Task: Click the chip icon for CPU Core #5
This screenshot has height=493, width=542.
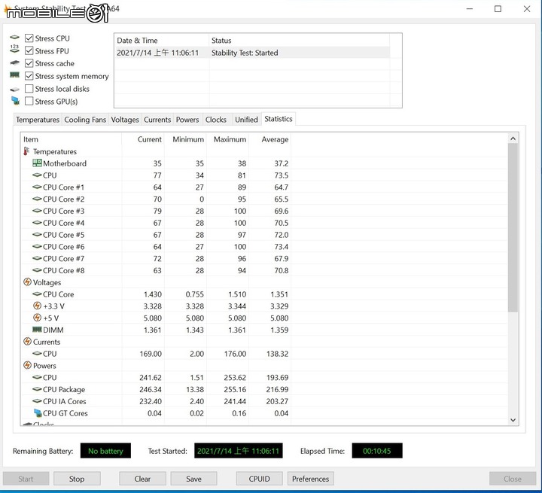Action: pyautogui.click(x=37, y=235)
